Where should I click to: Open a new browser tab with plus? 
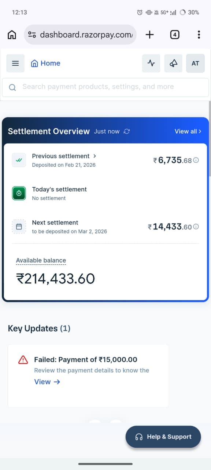tap(149, 35)
